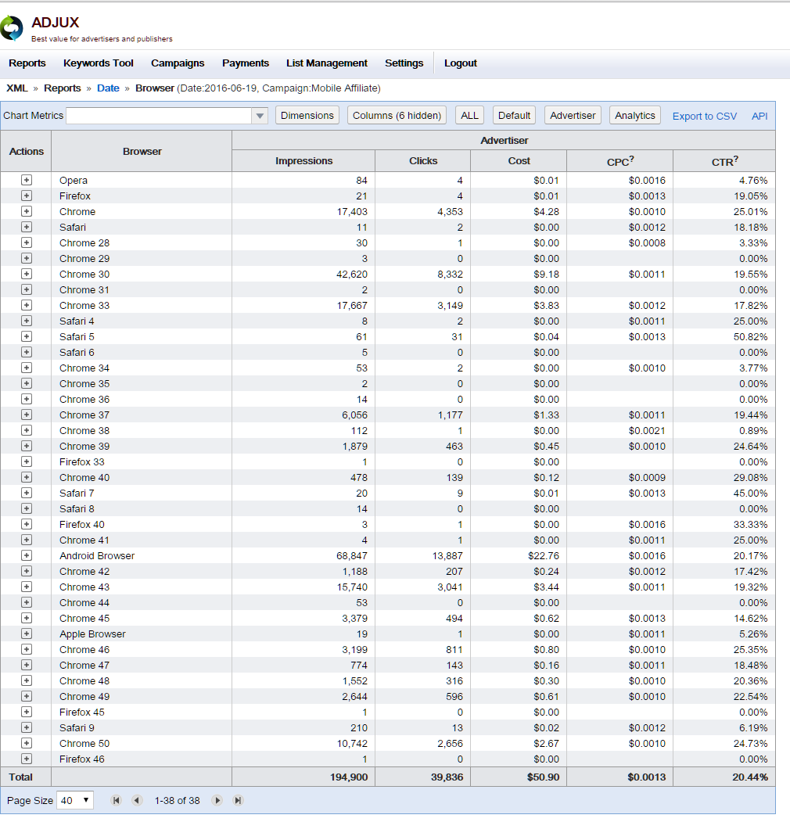Click the Chart Metrics input field
Screen dimensions: 790x822
159,115
